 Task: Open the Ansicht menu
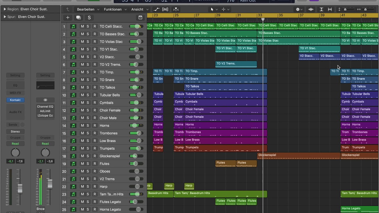140,9
